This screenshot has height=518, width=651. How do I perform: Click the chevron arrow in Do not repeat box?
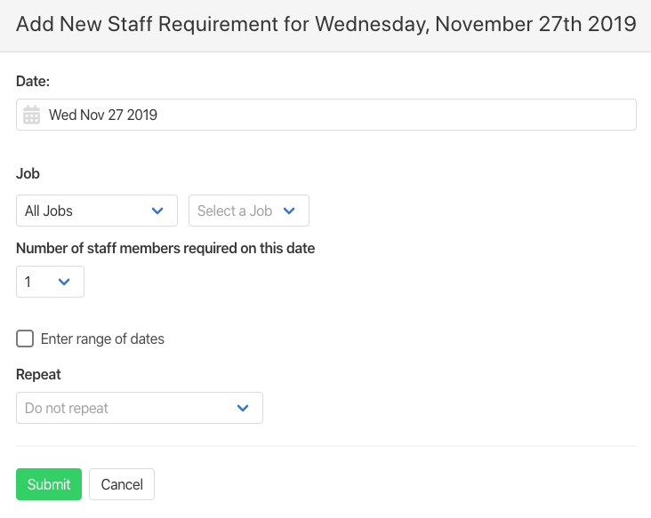pos(243,408)
